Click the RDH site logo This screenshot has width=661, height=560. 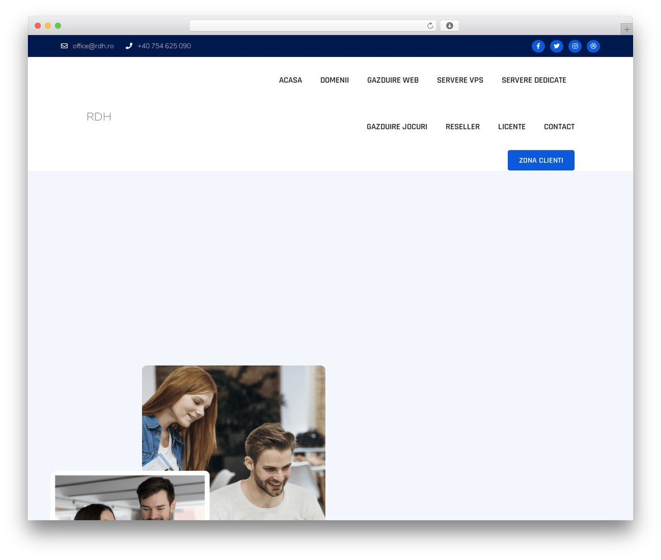pos(99,117)
